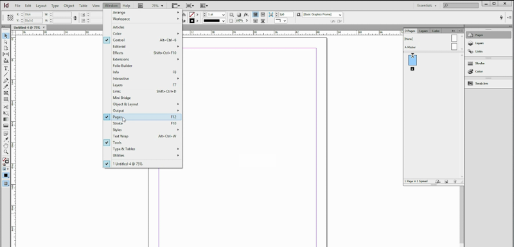The image size is (514, 247).
Task: Select the Direct Selection tool
Action: (6, 42)
